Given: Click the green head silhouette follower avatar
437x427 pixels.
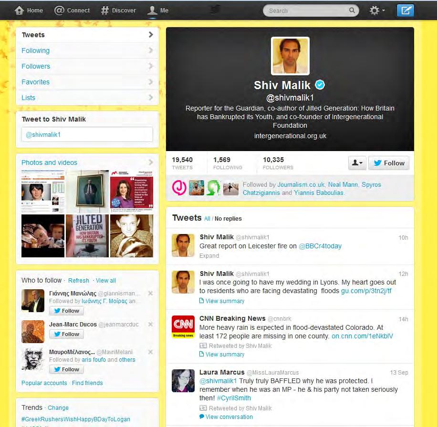Looking at the screenshot, I should click(213, 188).
